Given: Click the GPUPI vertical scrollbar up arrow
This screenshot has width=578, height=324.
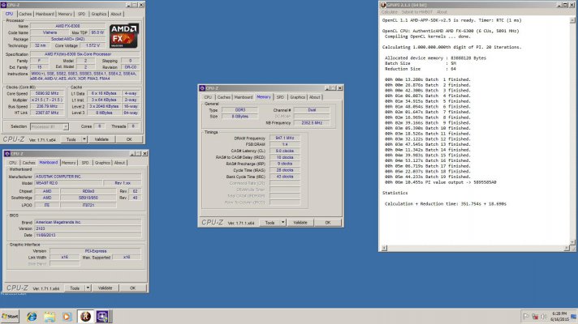Looking at the screenshot, I should [x=572, y=20].
